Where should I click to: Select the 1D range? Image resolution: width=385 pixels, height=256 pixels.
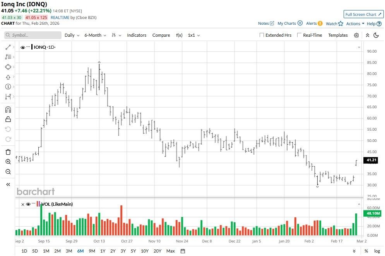tap(24, 251)
